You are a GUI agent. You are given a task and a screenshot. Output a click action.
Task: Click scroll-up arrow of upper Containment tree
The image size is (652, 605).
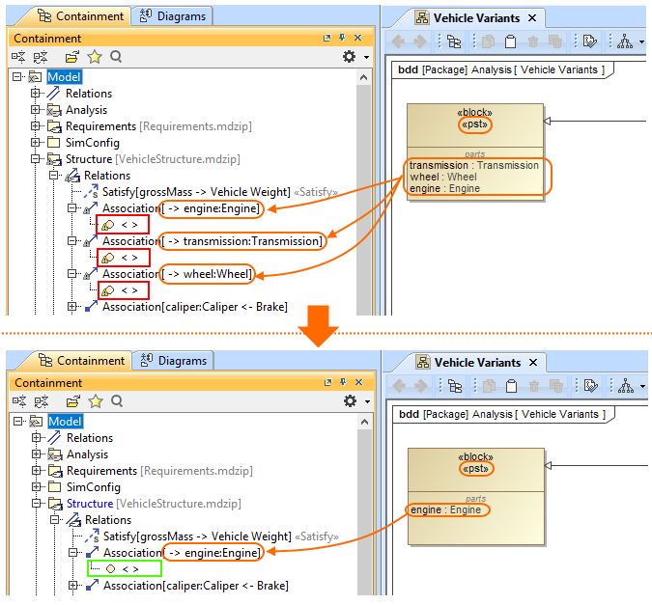click(364, 77)
